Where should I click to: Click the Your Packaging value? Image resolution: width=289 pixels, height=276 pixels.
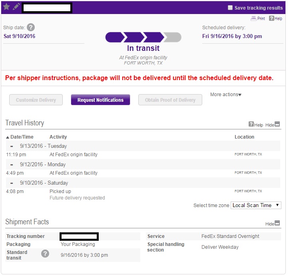point(78,244)
